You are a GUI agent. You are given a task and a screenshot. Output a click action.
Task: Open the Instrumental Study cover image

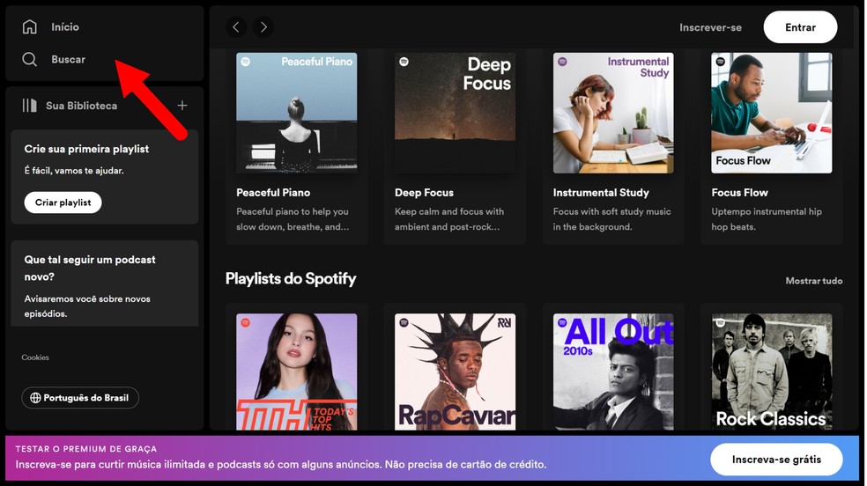click(x=613, y=113)
